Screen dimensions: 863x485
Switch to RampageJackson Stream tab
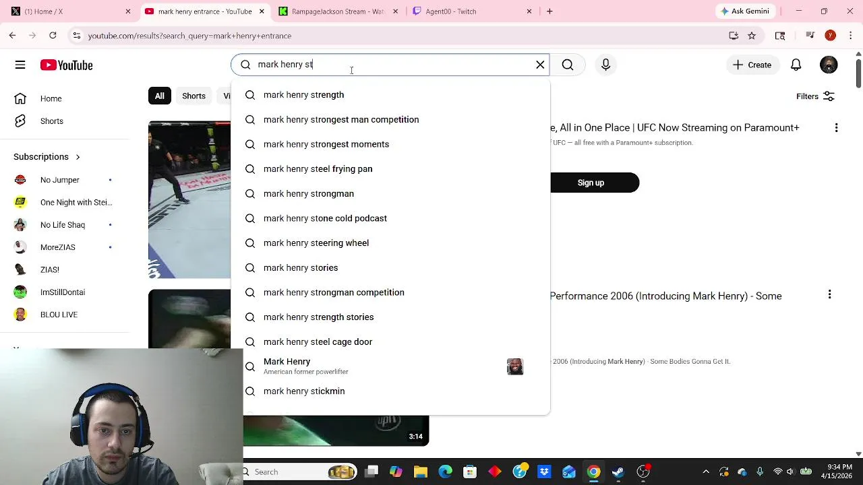pyautogui.click(x=337, y=11)
